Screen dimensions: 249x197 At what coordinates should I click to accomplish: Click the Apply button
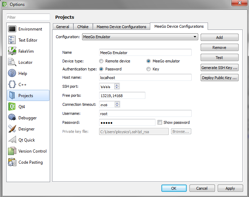230,188
